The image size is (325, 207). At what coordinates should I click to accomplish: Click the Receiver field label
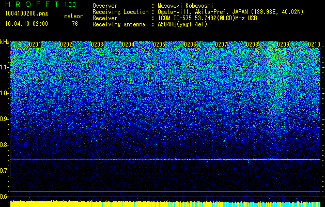(105, 18)
